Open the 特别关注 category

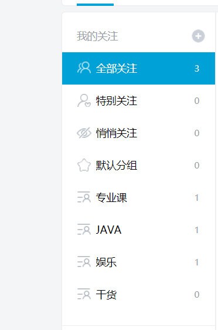(139, 100)
